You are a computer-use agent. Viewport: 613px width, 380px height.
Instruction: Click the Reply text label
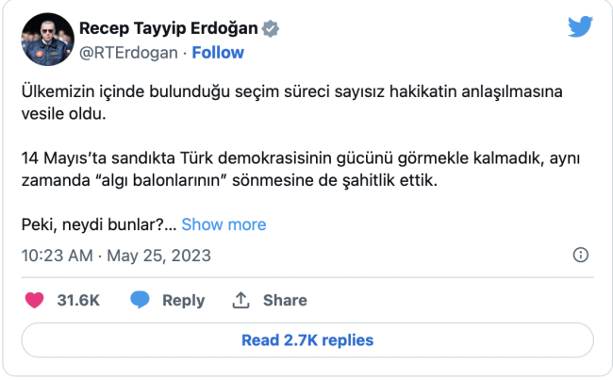183,300
